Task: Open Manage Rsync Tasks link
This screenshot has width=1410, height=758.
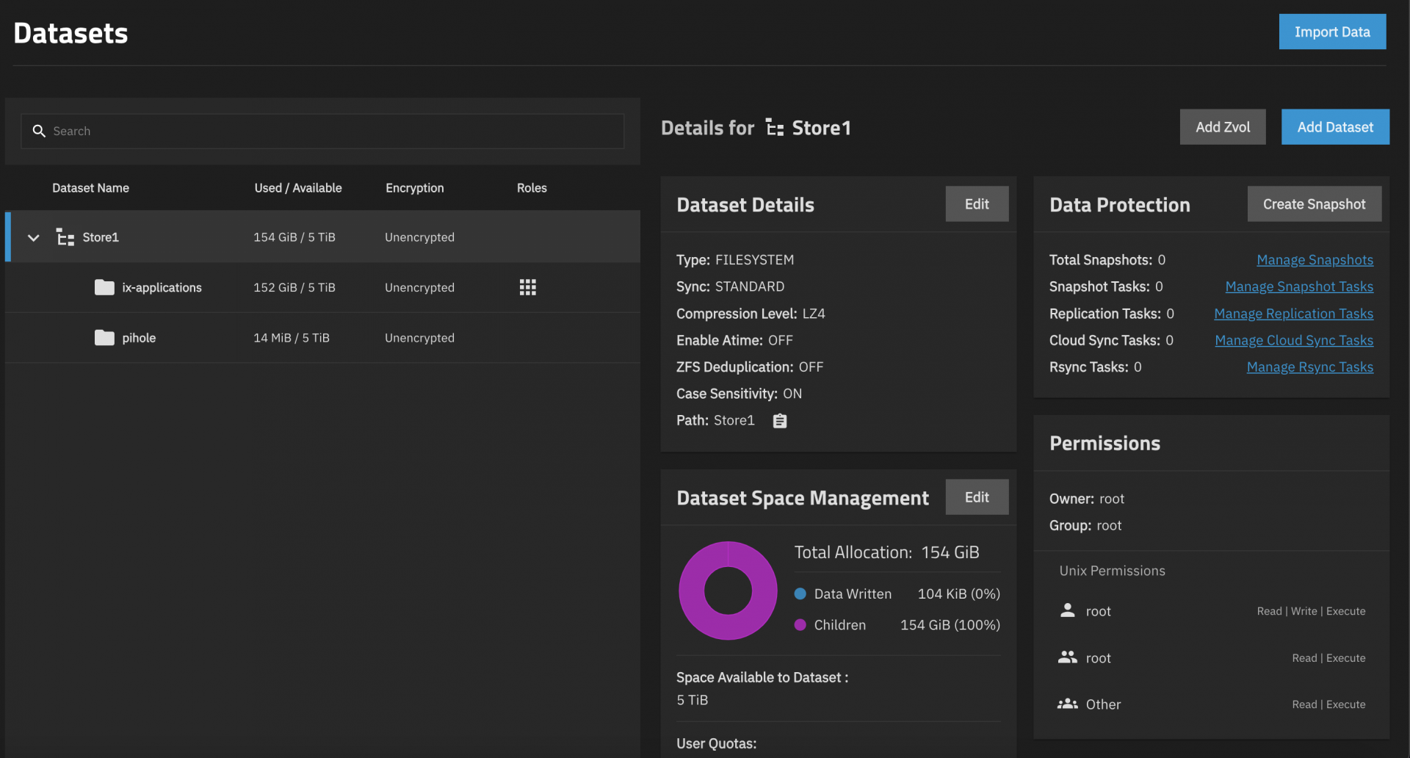Action: [x=1310, y=367]
